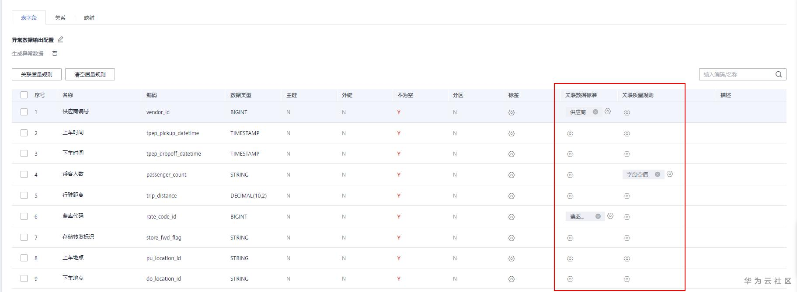Image resolution: width=797 pixels, height=292 pixels.
Task: Open data standard gear for trip_distance row
Action: click(x=570, y=196)
